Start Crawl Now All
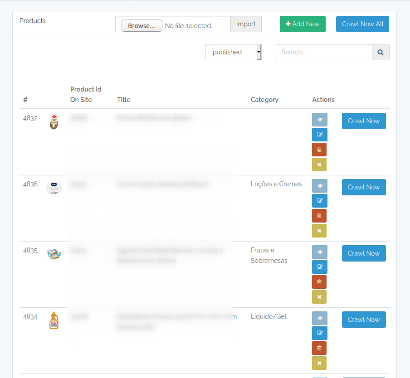This screenshot has width=410, height=378. tap(362, 24)
